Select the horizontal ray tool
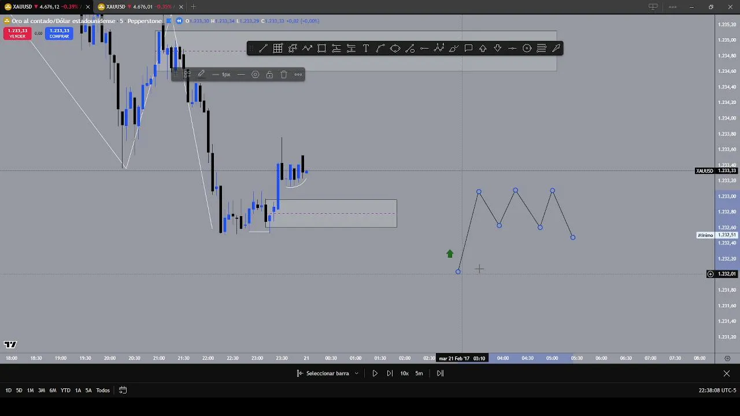 pos(424,49)
